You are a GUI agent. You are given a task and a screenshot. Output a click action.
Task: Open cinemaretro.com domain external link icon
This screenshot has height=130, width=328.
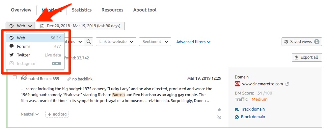(287, 84)
